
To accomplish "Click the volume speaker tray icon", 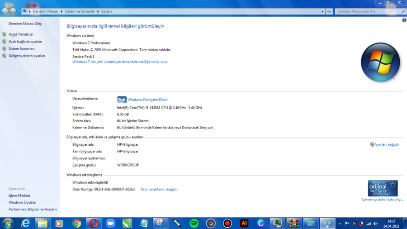I will (x=376, y=224).
